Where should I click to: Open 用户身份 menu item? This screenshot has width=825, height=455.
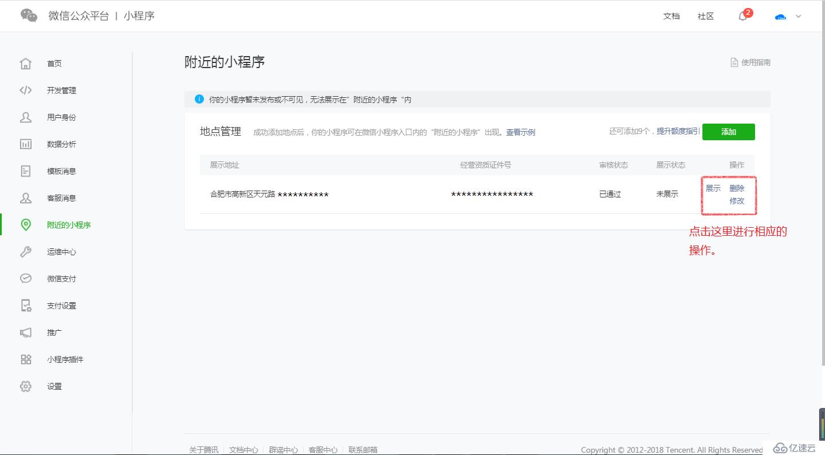(61, 117)
